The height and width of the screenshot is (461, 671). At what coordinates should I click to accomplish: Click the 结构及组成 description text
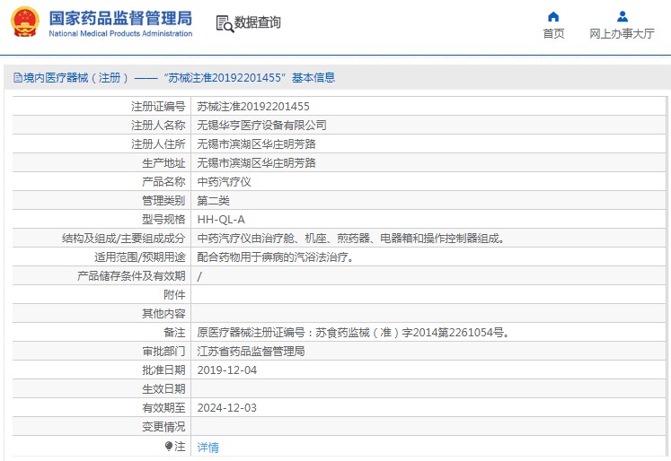(351, 239)
